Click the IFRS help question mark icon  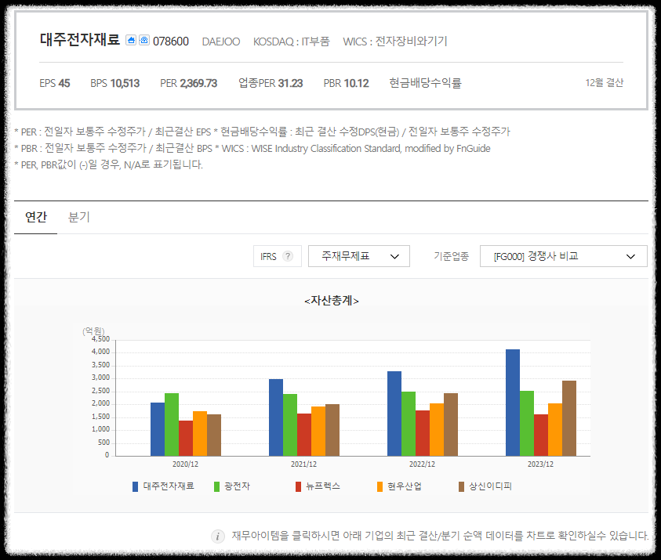click(x=288, y=256)
